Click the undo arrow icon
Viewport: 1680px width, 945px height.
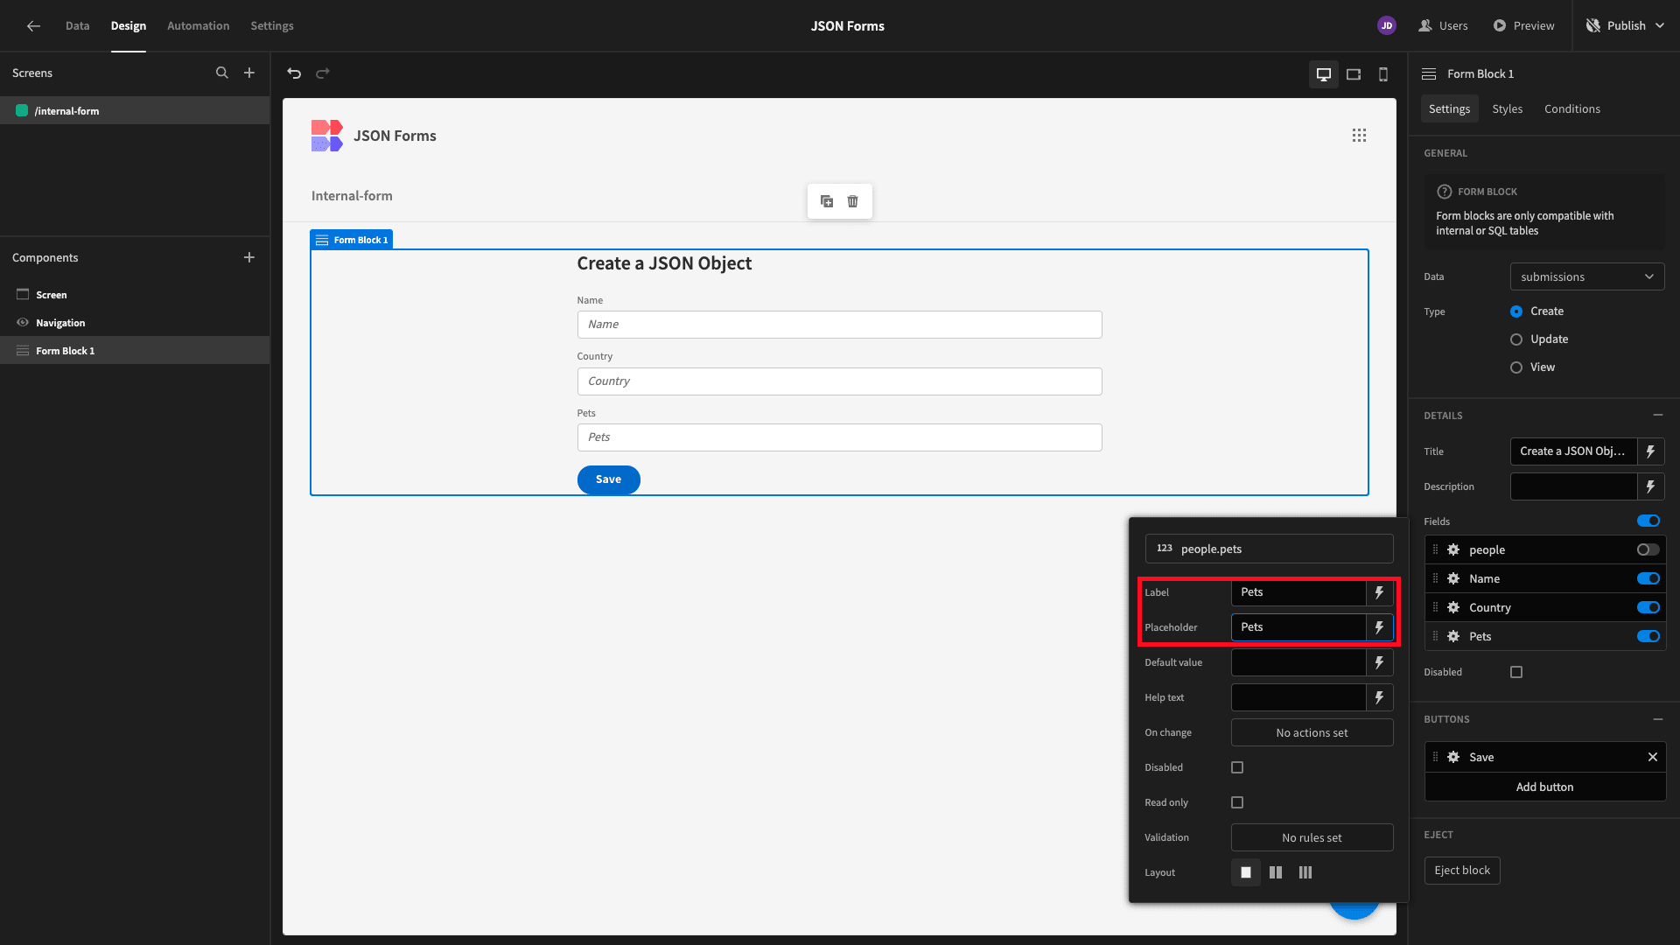click(294, 73)
